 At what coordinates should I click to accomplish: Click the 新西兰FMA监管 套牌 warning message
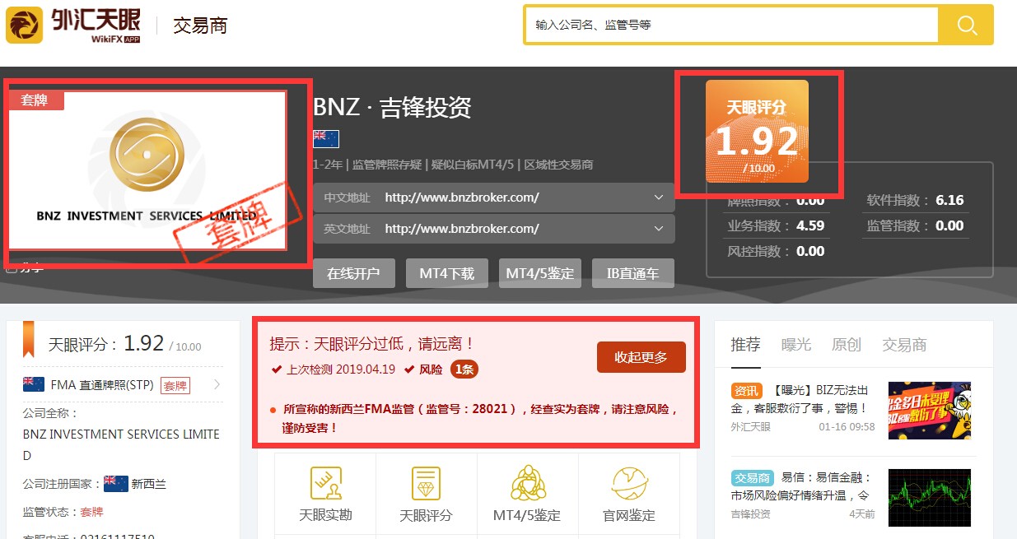point(482,418)
